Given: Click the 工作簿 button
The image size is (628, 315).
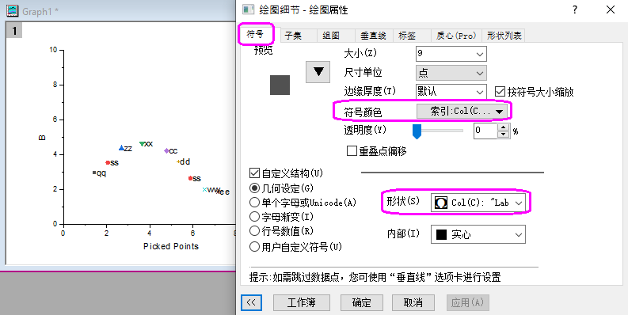Looking at the screenshot, I should pos(302,302).
